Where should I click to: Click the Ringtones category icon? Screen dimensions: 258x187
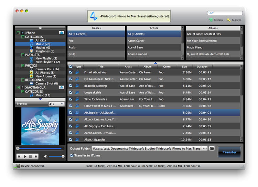coord(31,51)
